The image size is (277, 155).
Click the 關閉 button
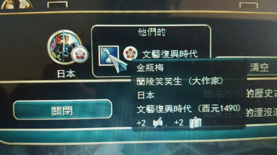(62, 110)
